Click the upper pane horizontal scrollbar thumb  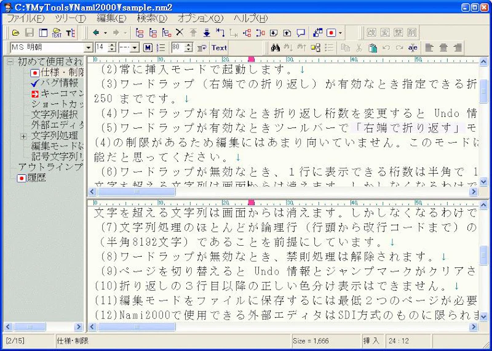[x=137, y=192]
